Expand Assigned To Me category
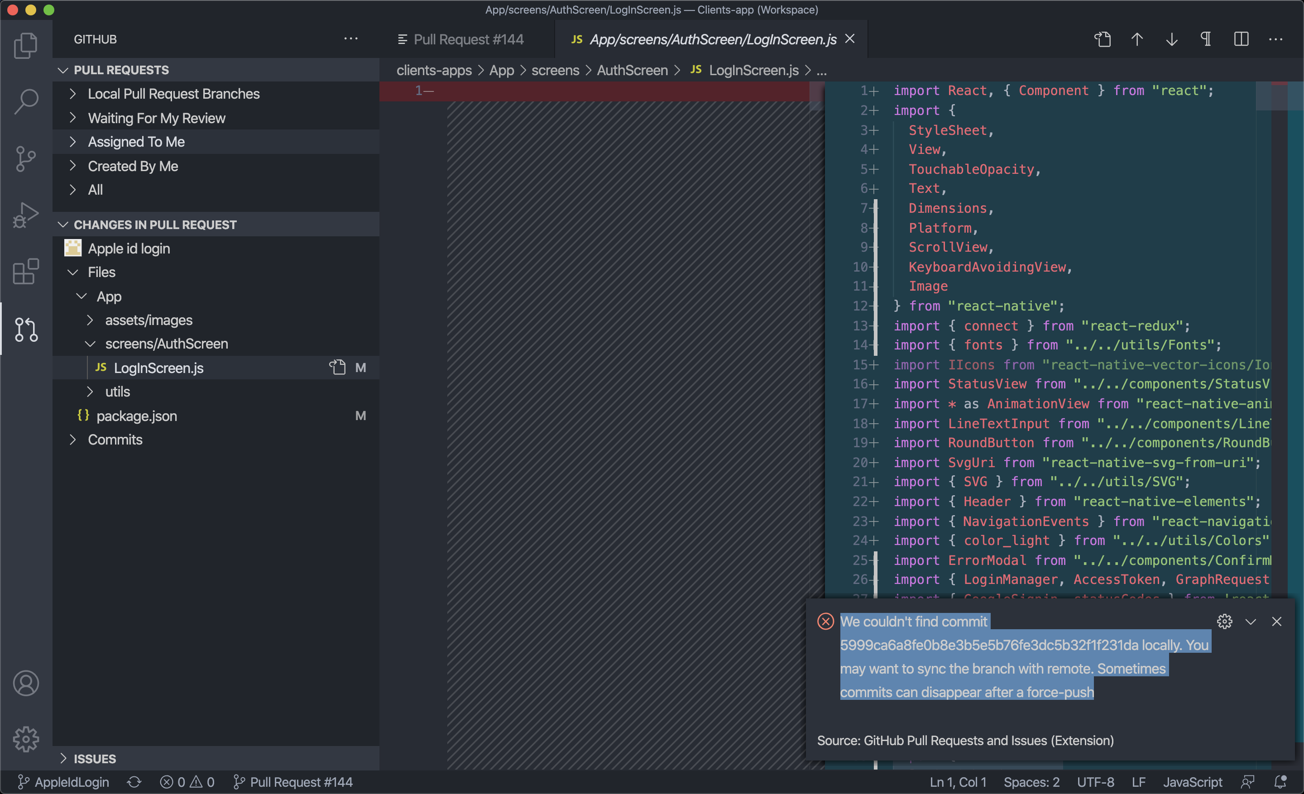The image size is (1304, 794). tap(216, 142)
